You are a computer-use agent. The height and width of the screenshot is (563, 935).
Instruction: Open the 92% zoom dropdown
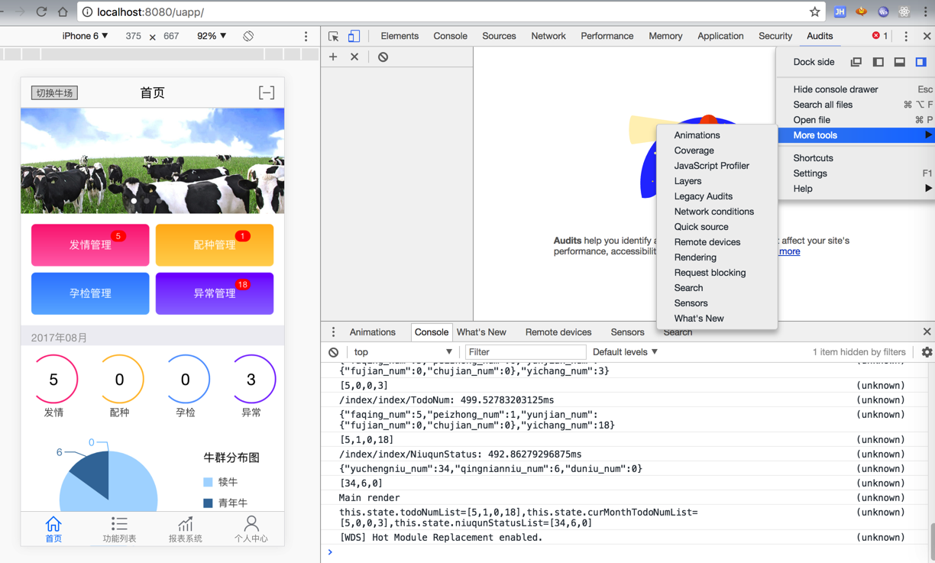[x=212, y=36]
